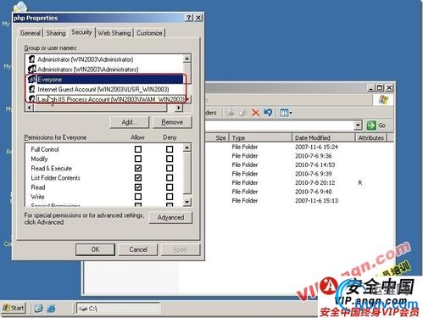Confirm the dialog with OK
The image size is (423, 318).
(x=95, y=249)
